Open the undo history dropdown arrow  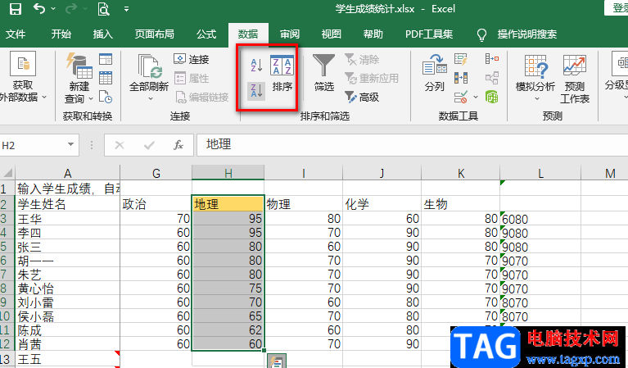[x=53, y=9]
